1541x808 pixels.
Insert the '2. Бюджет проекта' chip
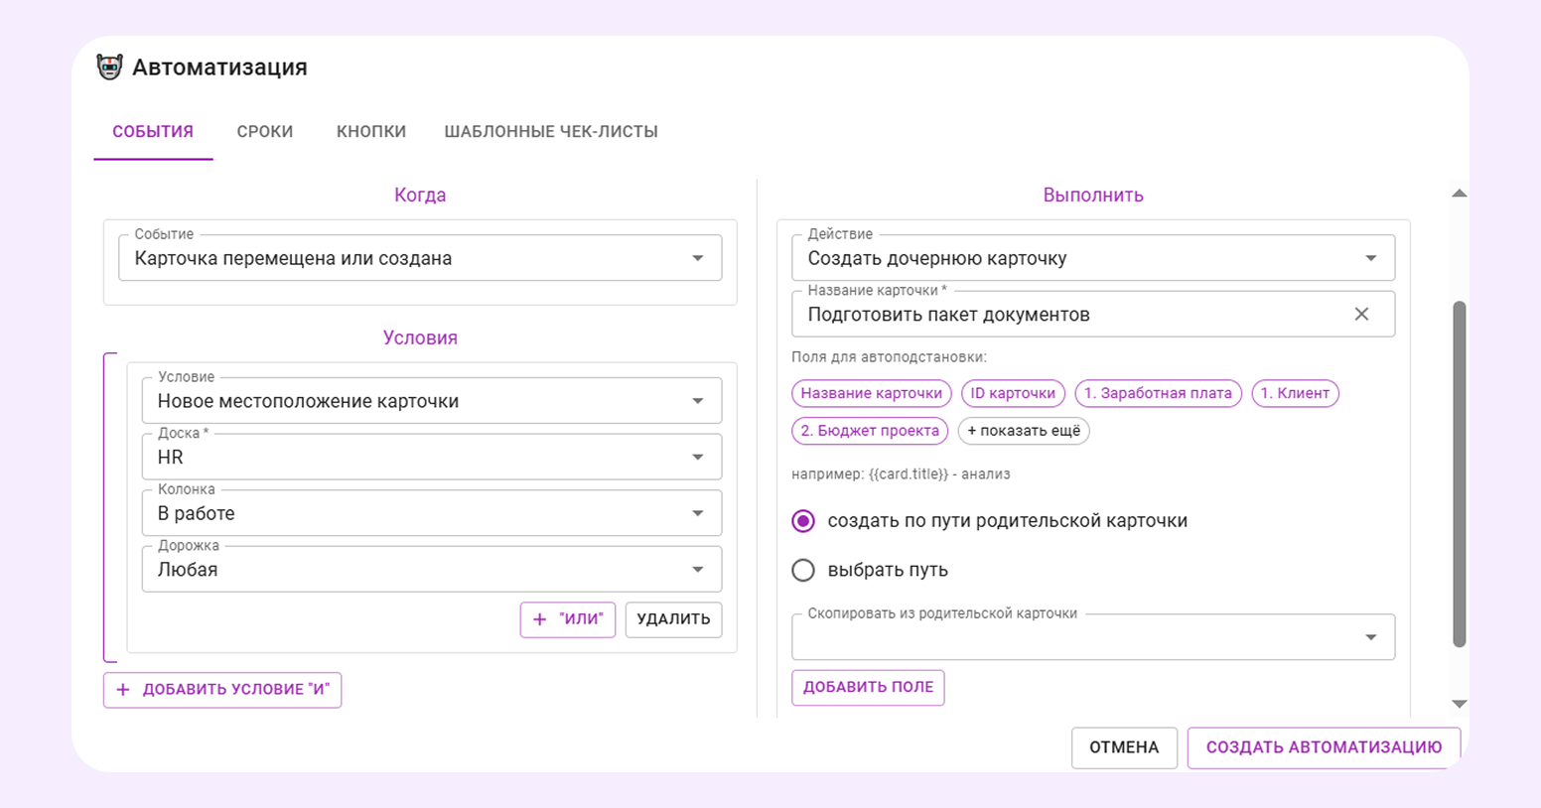coord(869,431)
